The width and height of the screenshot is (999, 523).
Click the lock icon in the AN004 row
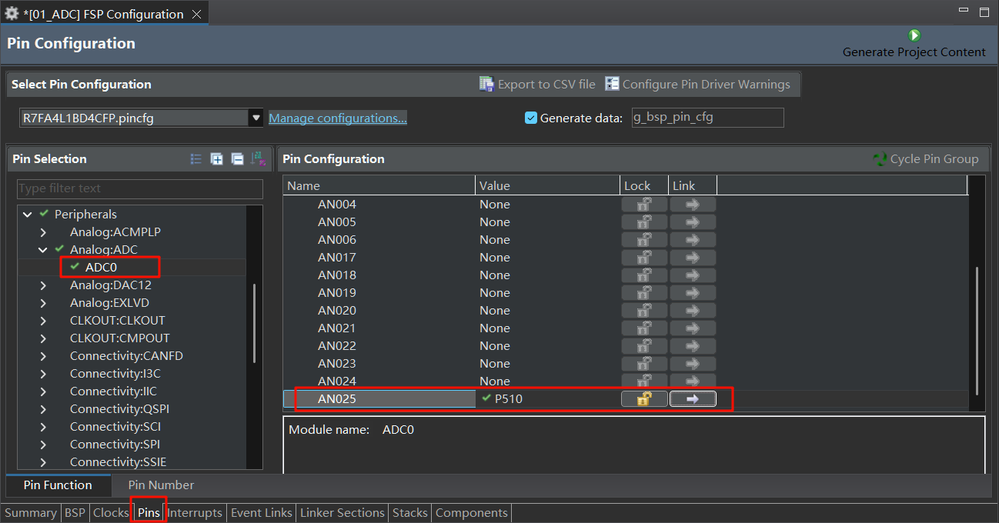pyautogui.click(x=644, y=204)
